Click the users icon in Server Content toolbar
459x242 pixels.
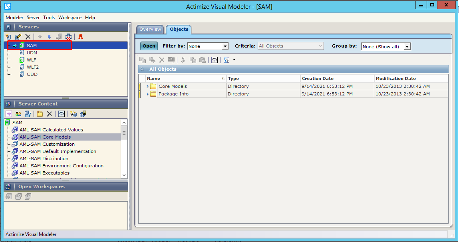click(x=18, y=114)
